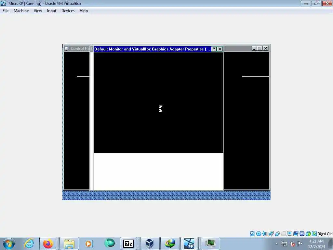Maximize the Control Panel window in the guest
Image resolution: width=333 pixels, height=250 pixels.
click(260, 49)
